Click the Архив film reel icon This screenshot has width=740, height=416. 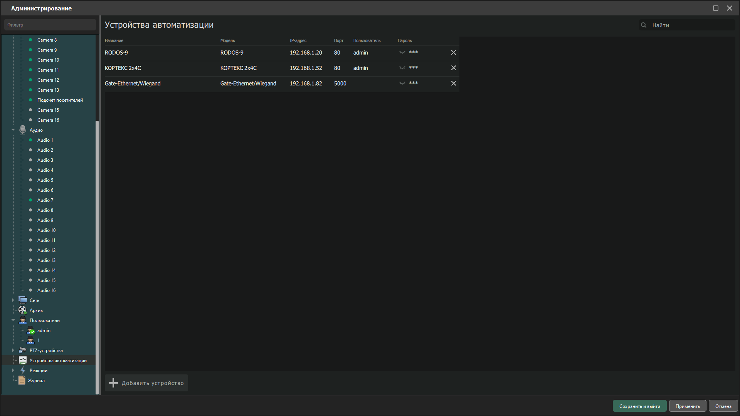(23, 310)
